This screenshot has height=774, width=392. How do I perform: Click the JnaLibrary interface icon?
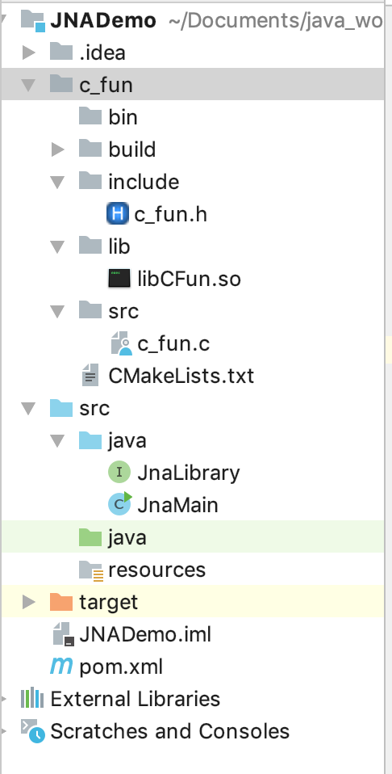coord(119,473)
